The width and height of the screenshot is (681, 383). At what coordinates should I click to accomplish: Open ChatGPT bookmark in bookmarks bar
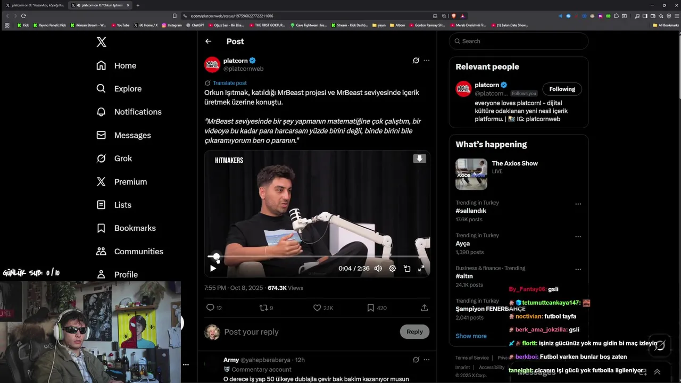pyautogui.click(x=195, y=25)
